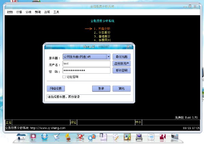The height and width of the screenshot is (144, 204).
Task: Open the 新闻 menu
Action: pos(38,12)
